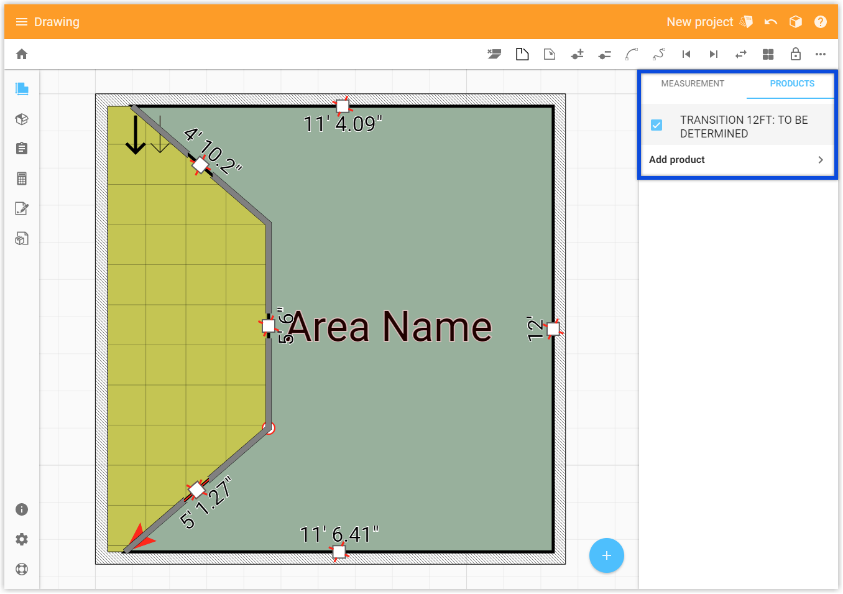Open the signature document icon in sidebar
Viewport: 843px width, 594px height.
(x=22, y=208)
